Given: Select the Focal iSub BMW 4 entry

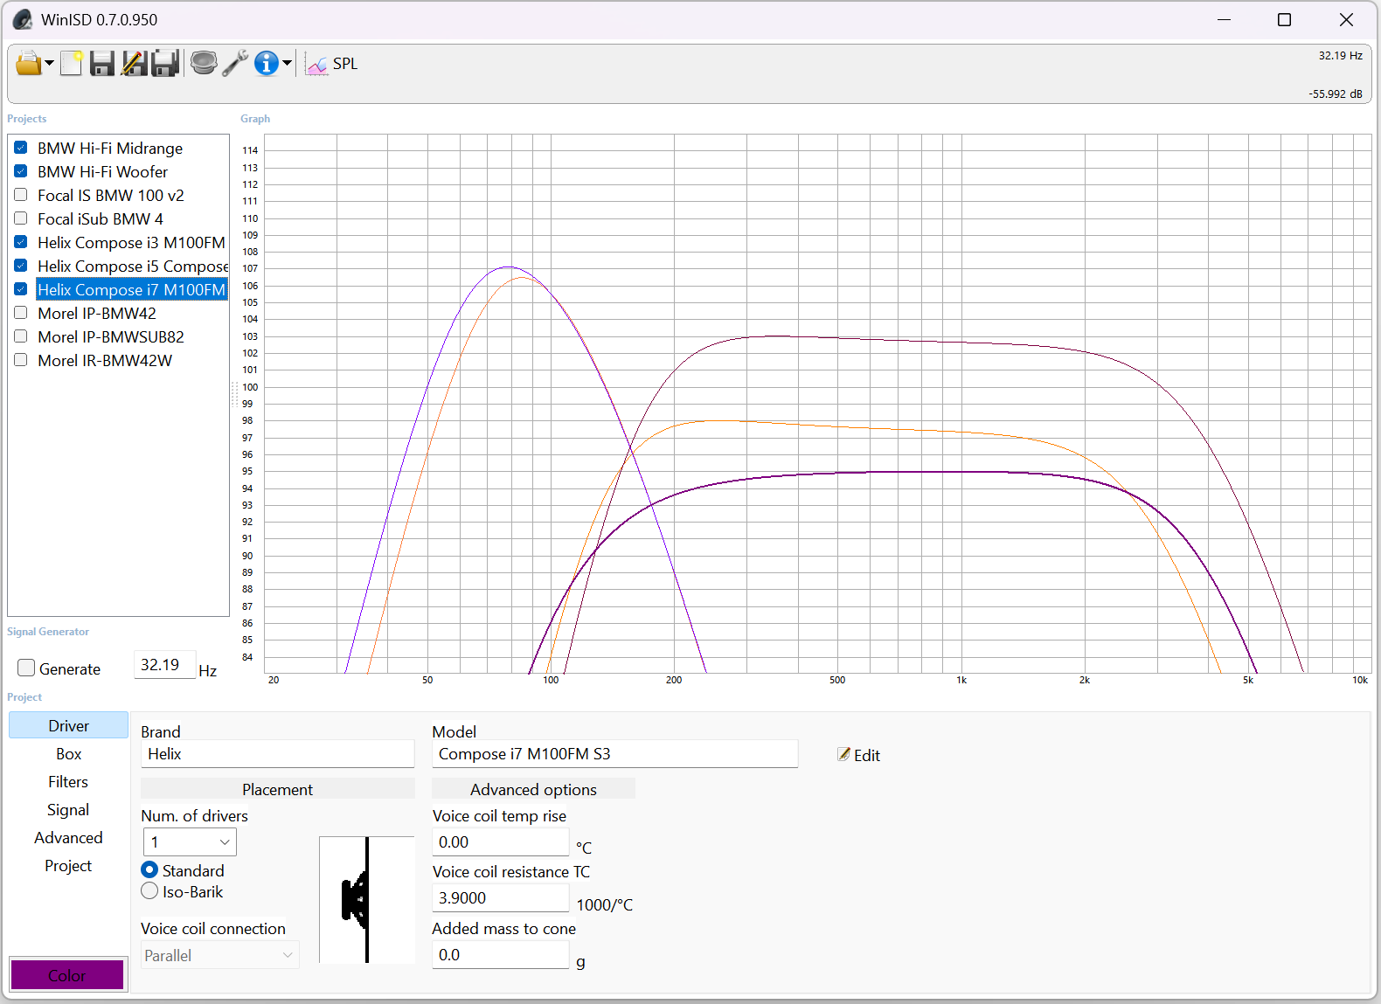Looking at the screenshot, I should [x=101, y=219].
